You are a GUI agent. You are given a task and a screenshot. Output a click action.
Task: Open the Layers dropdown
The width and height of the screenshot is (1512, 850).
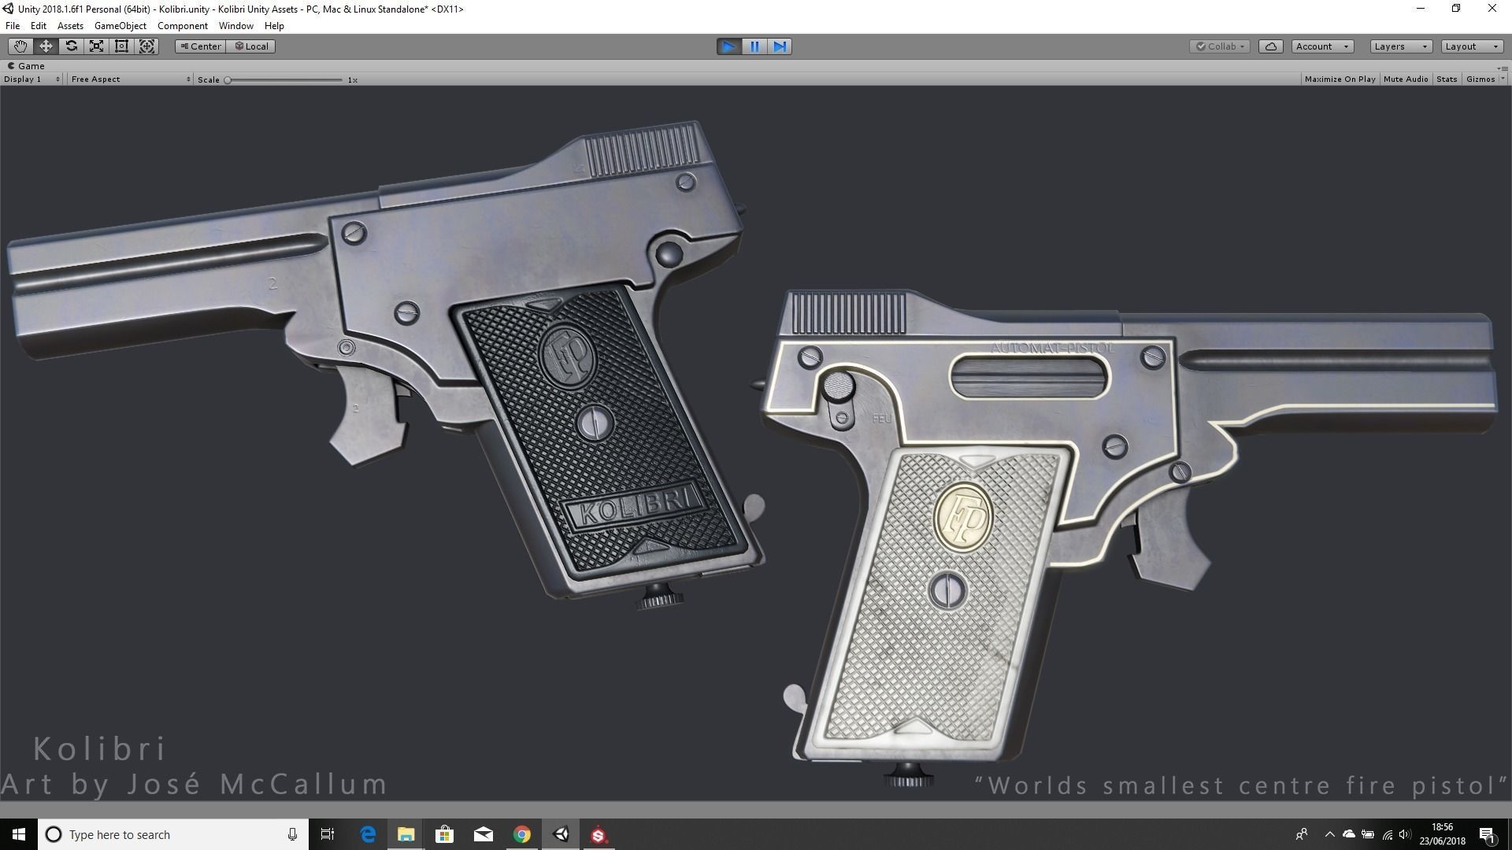(1401, 46)
